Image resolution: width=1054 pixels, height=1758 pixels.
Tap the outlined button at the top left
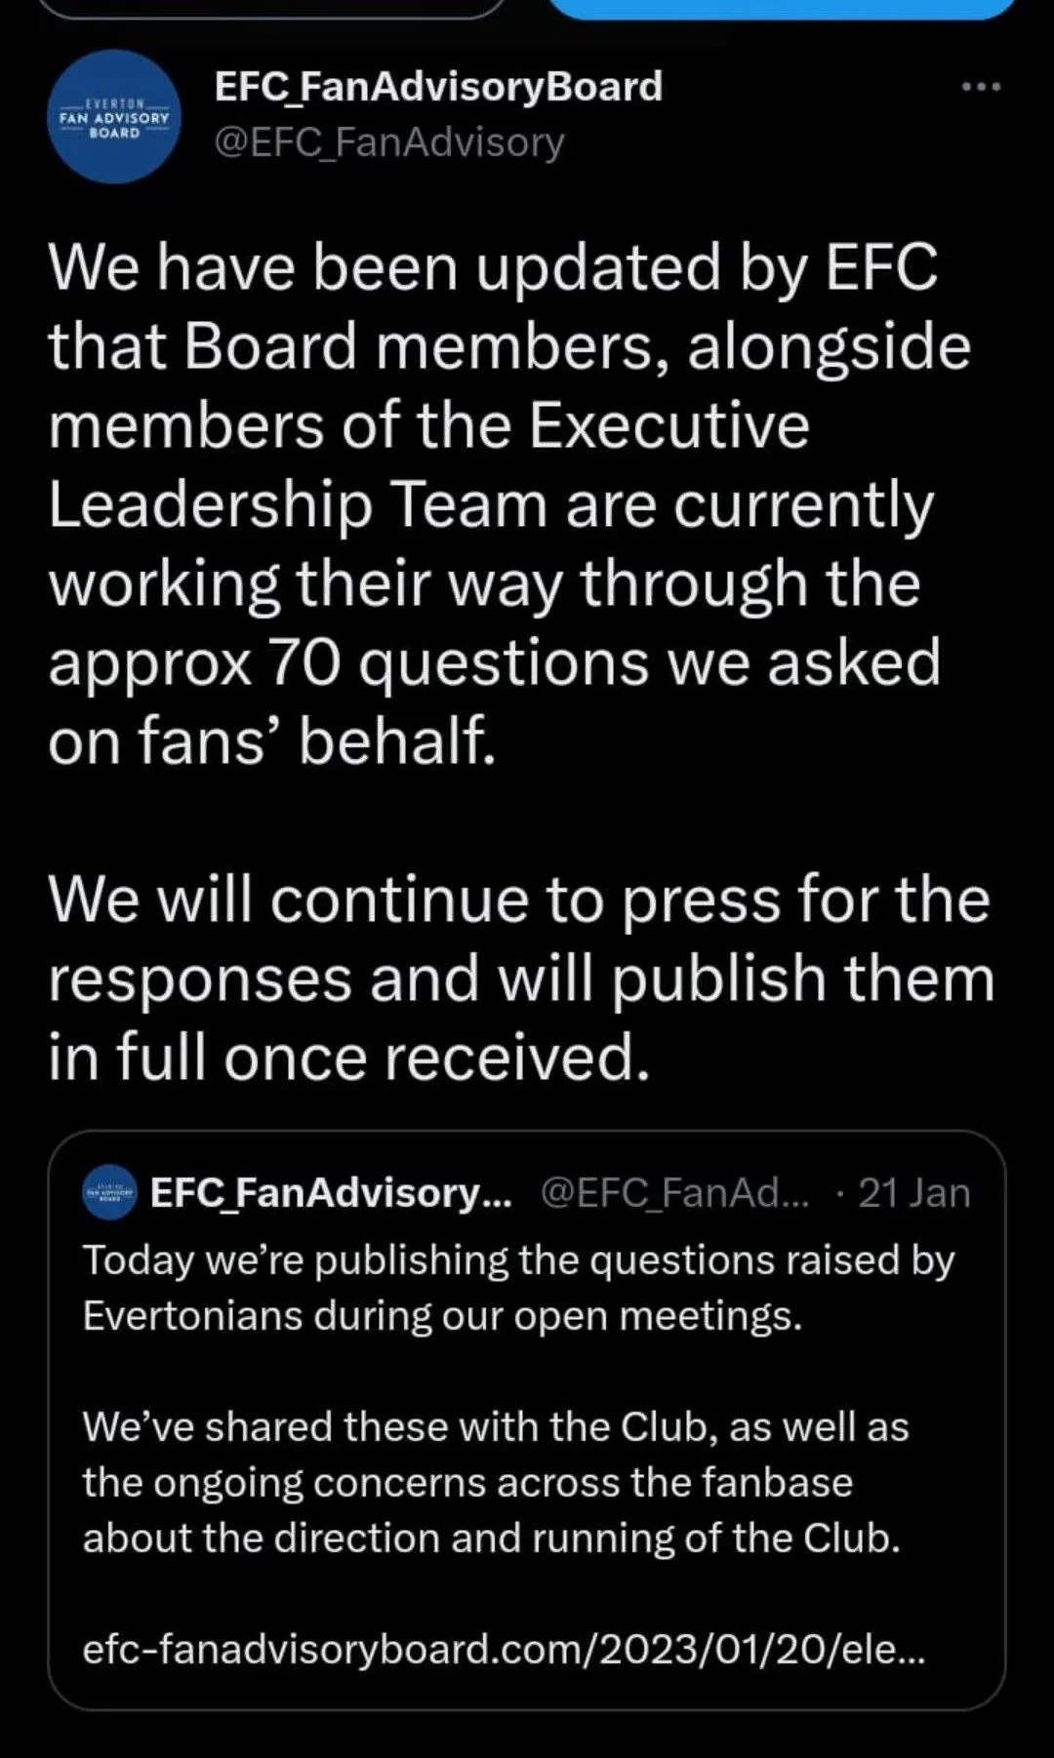[272, 9]
